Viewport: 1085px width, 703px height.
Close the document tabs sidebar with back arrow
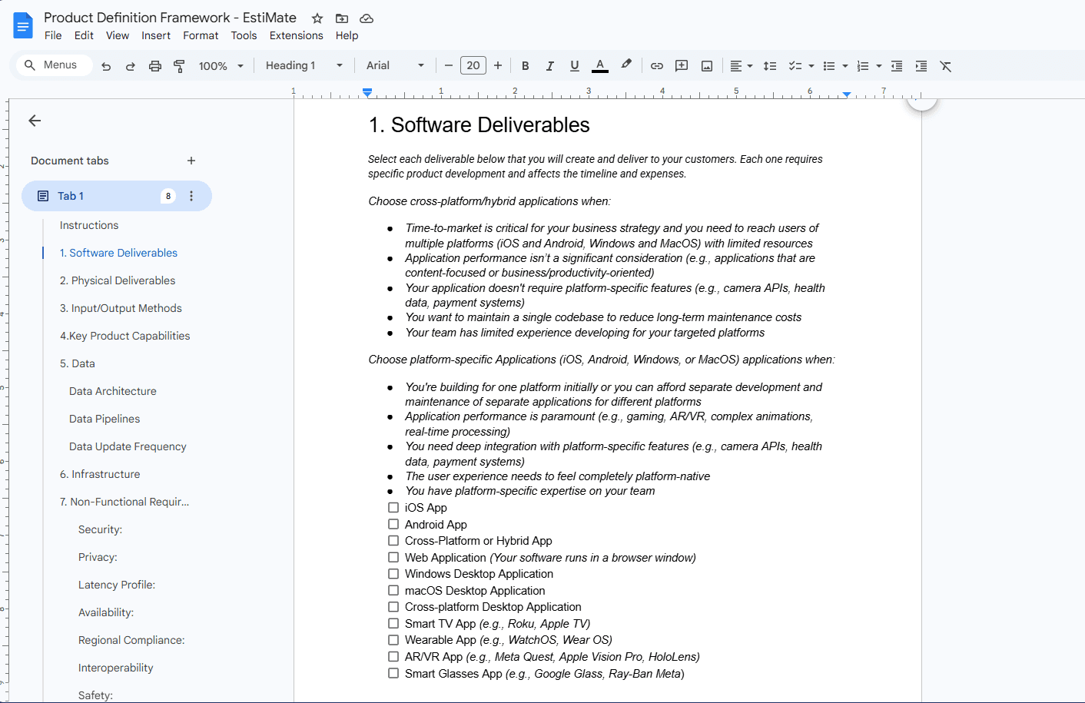[35, 121]
